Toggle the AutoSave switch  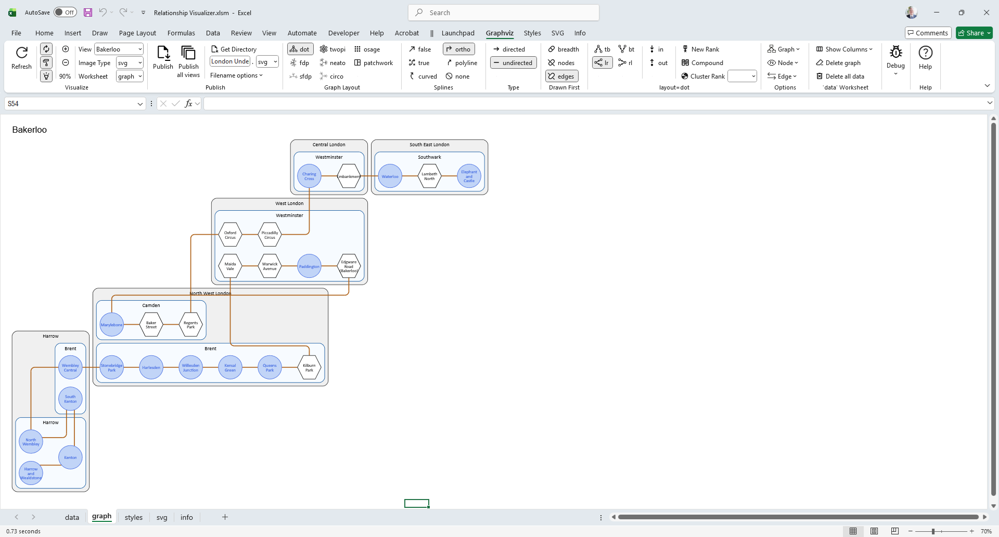[x=65, y=12]
